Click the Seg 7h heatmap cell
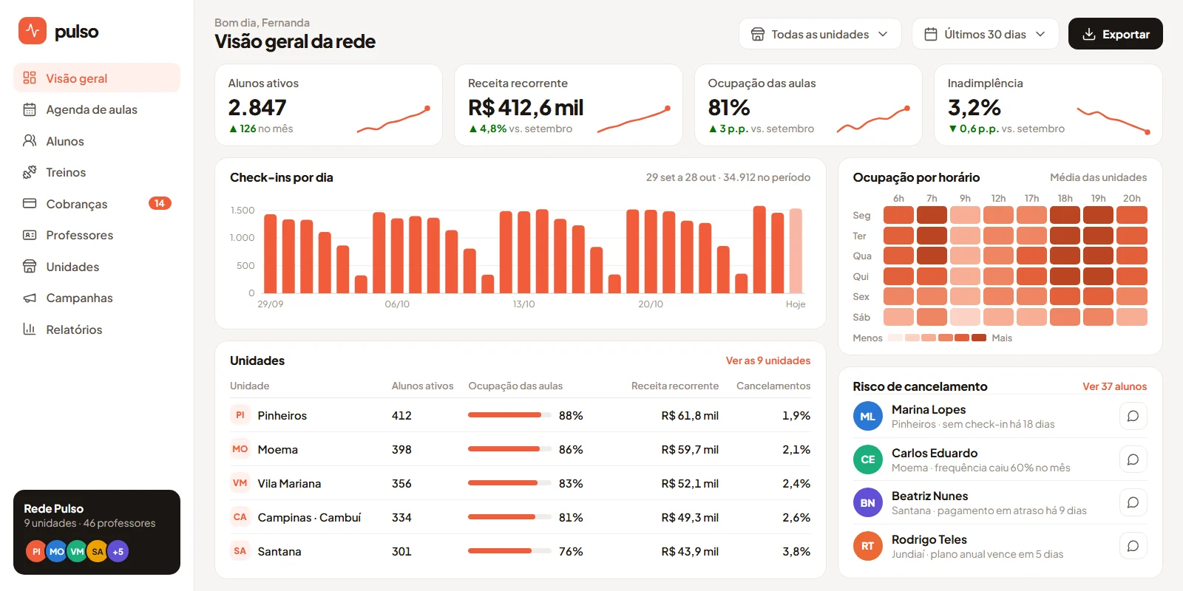 tap(932, 215)
